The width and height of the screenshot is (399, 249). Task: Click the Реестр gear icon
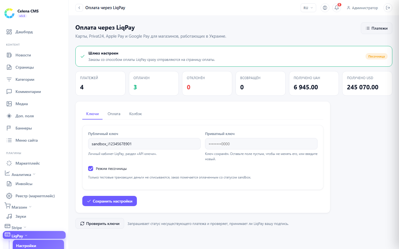pyautogui.click(x=9, y=196)
